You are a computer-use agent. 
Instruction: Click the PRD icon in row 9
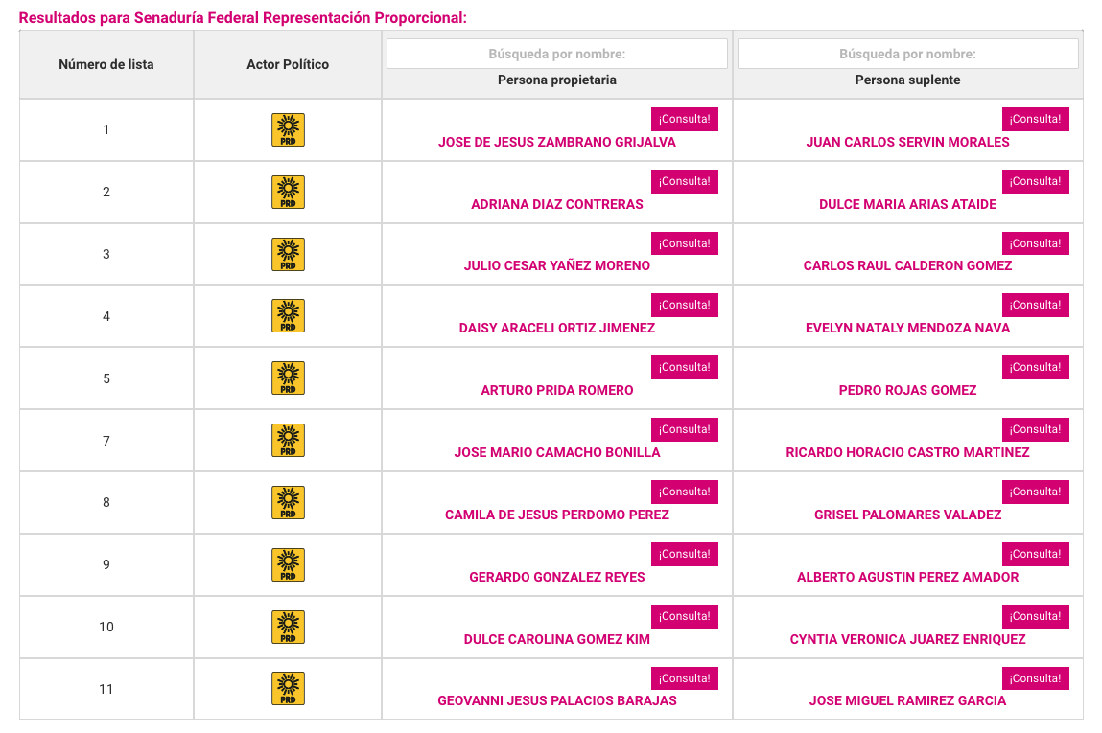(x=288, y=564)
